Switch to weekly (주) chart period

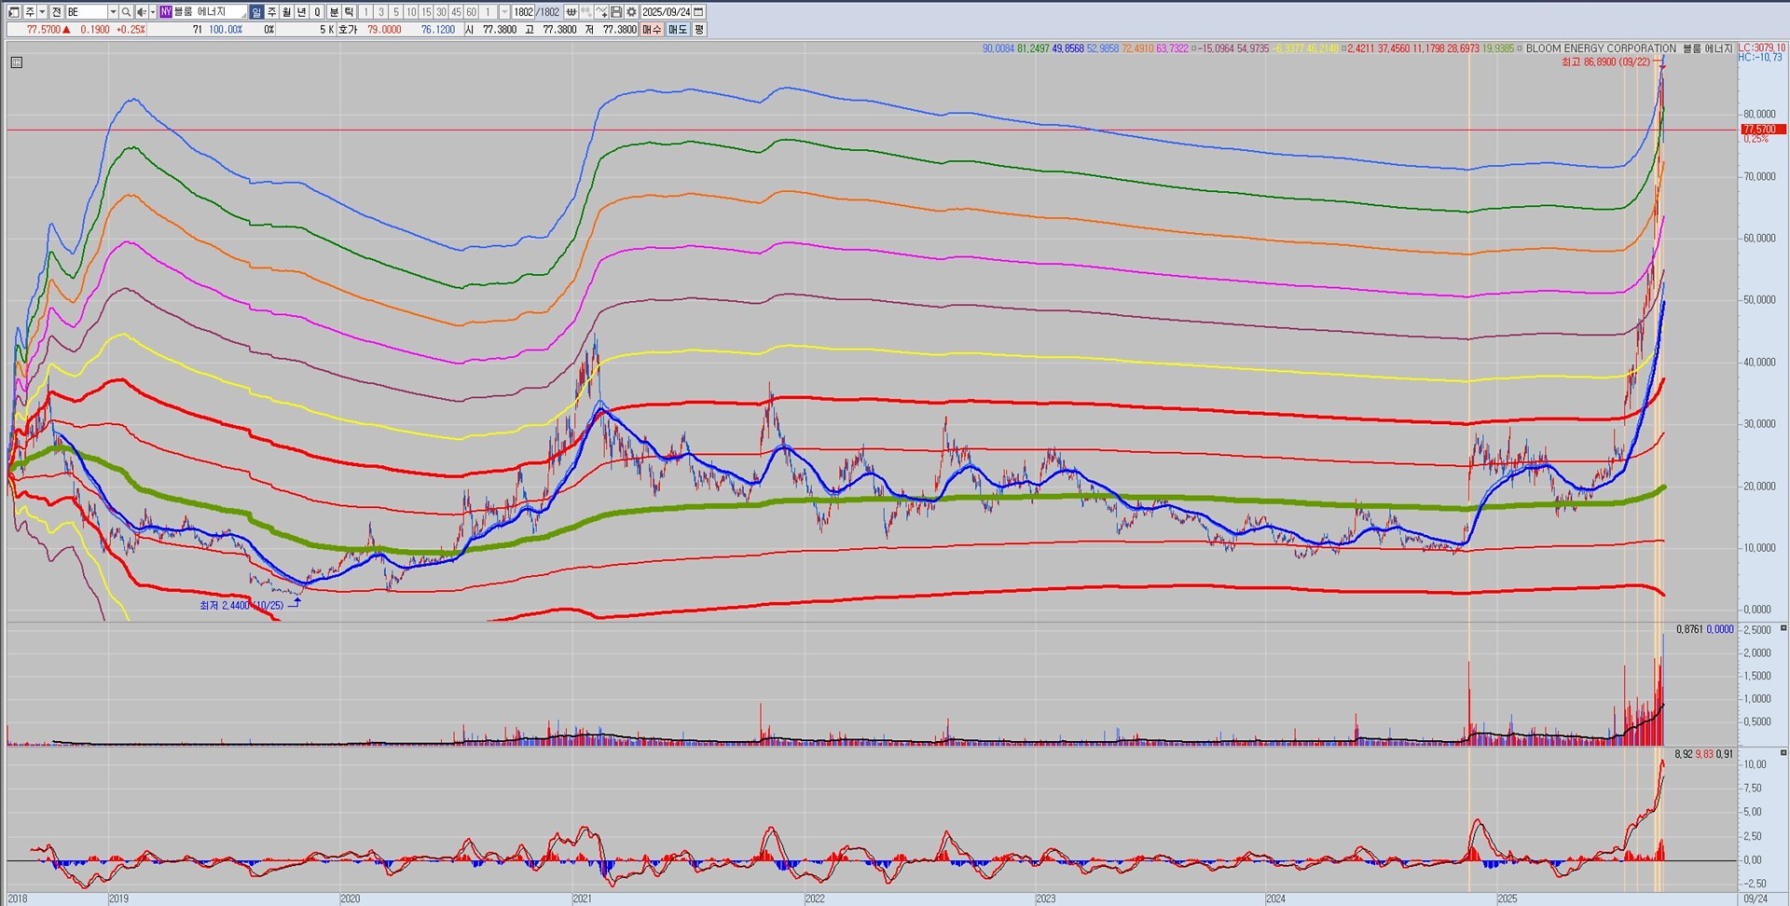(271, 12)
